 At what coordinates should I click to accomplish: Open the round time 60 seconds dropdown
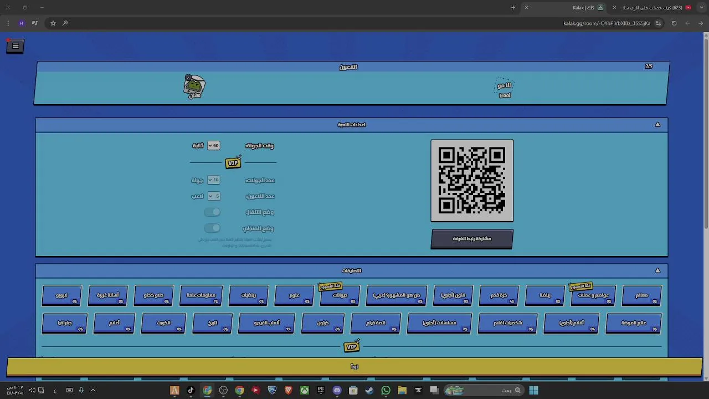(x=213, y=145)
